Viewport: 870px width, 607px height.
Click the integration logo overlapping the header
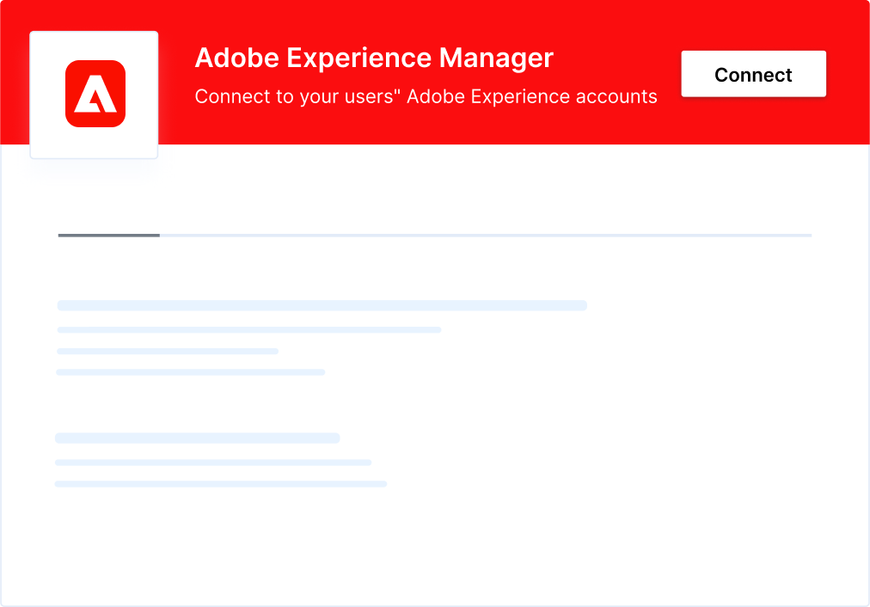click(94, 95)
